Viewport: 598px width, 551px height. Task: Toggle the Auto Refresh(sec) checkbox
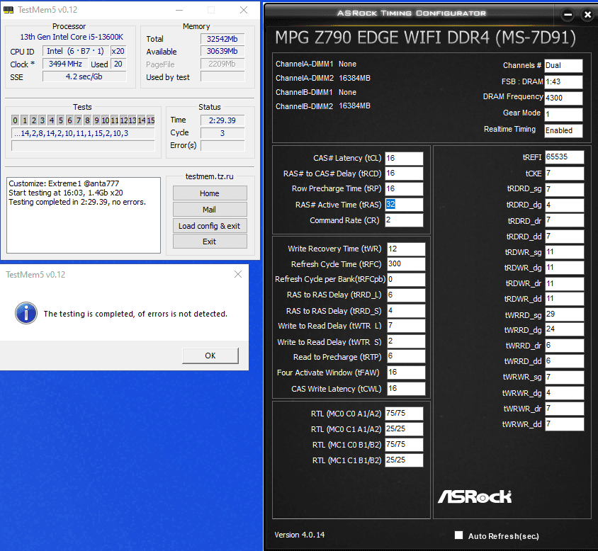[x=459, y=535]
